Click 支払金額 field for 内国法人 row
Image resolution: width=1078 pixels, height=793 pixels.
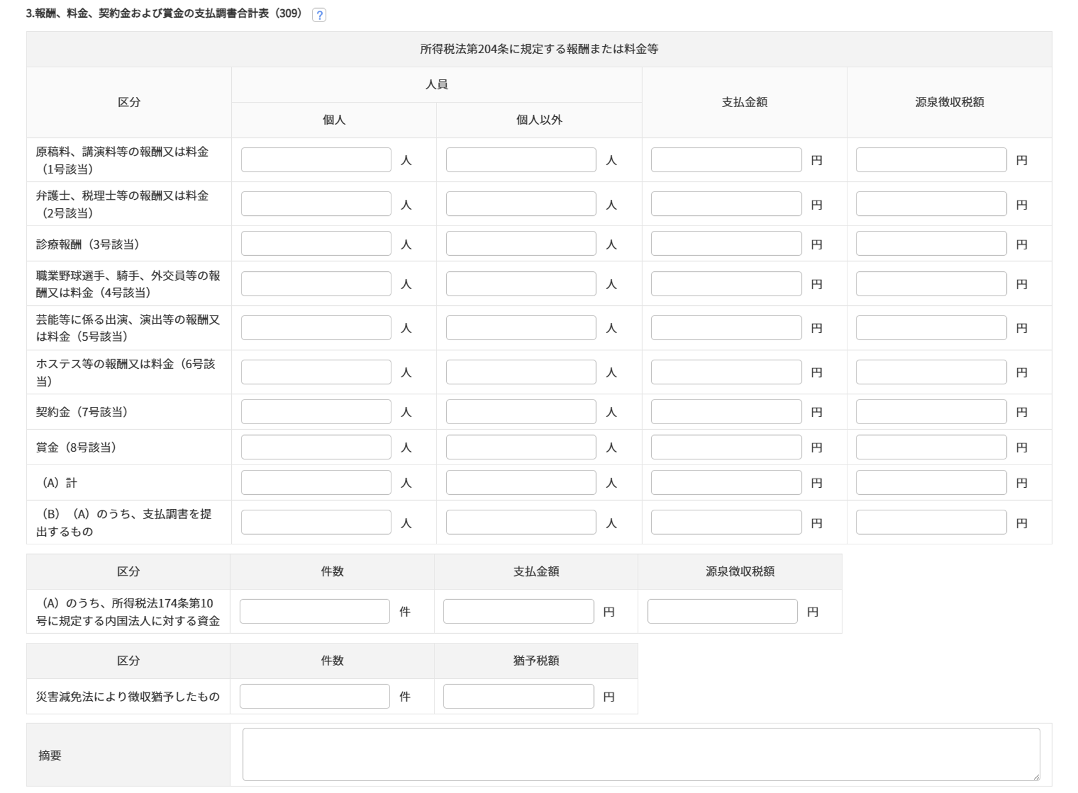(519, 612)
